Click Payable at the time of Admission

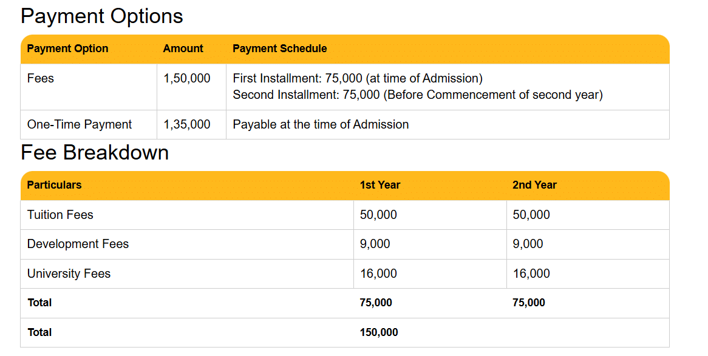coord(321,124)
